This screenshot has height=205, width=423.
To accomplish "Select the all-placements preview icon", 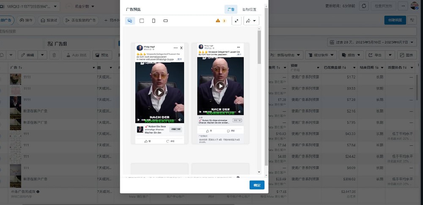I will pyautogui.click(x=130, y=21).
